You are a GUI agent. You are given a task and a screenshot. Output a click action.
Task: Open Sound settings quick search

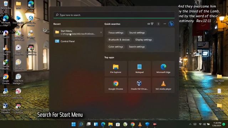pos(137,33)
